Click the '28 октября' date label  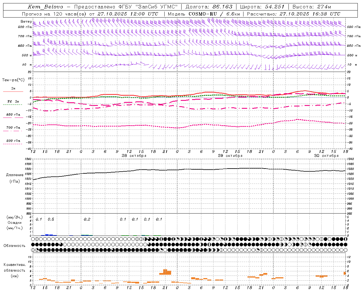[x=134, y=156]
